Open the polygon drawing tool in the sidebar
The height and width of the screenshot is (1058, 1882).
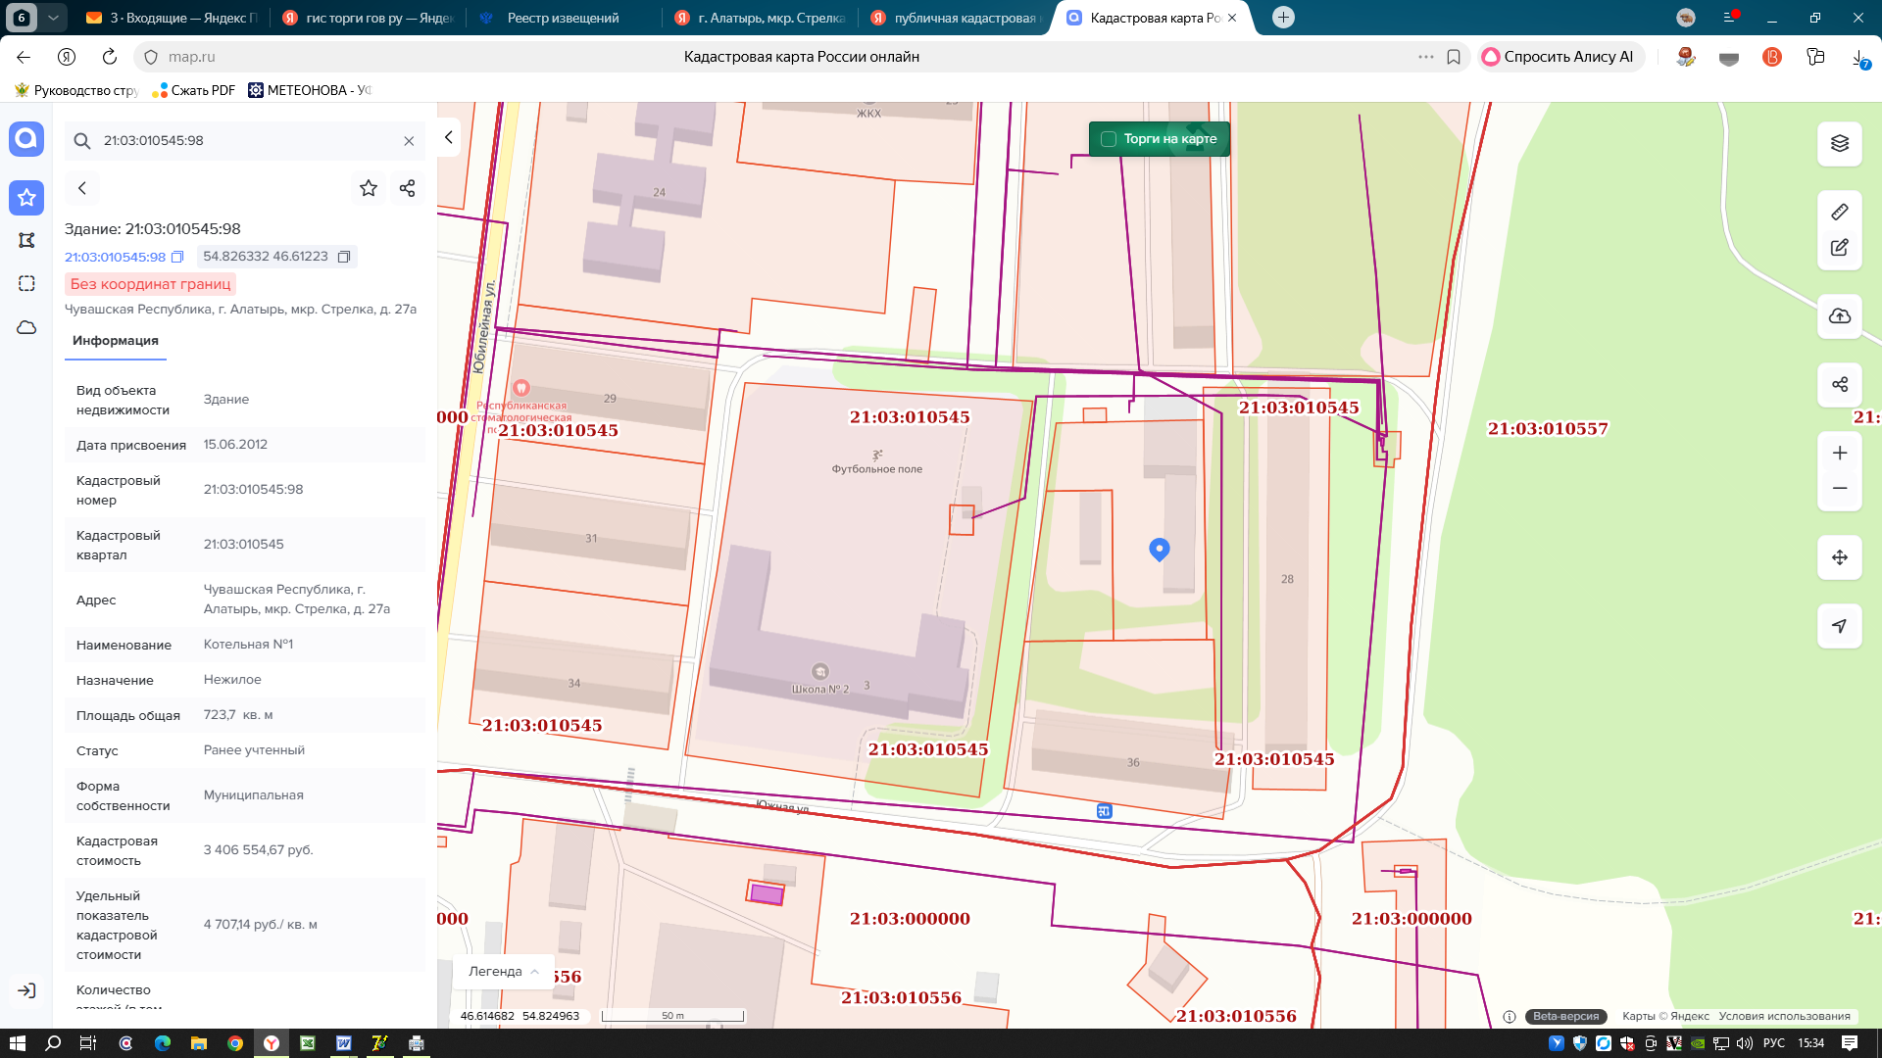point(26,241)
